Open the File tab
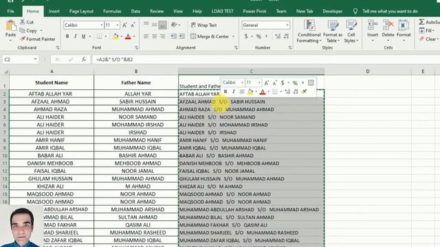 point(11,11)
